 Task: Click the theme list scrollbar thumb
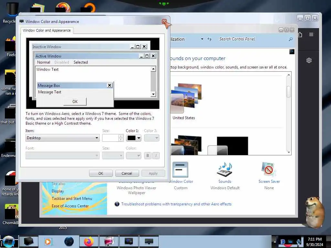coord(289,92)
